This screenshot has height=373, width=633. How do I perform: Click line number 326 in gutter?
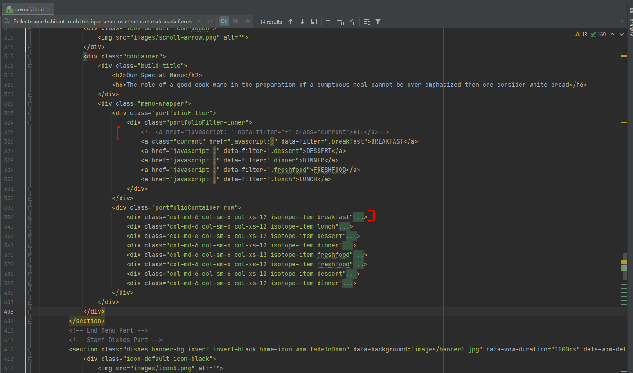click(8, 142)
